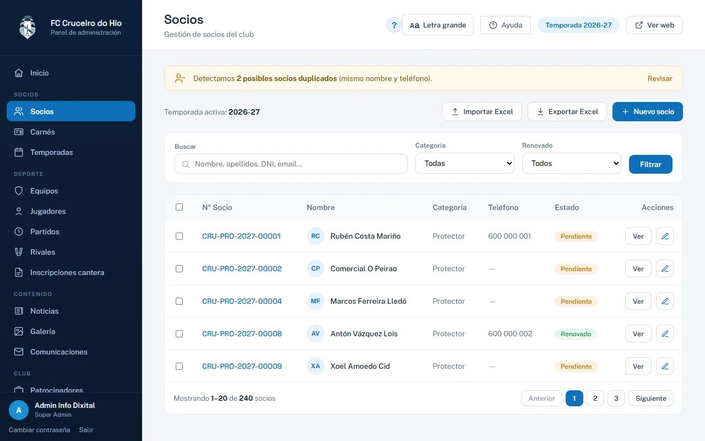Check the box for CRU-PRO-2027-00002
This screenshot has height=441, width=705.
(179, 268)
